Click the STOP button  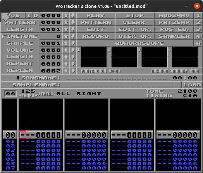coord(135,16)
